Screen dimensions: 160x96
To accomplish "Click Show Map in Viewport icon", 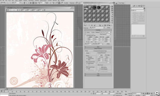I will point(105,25).
